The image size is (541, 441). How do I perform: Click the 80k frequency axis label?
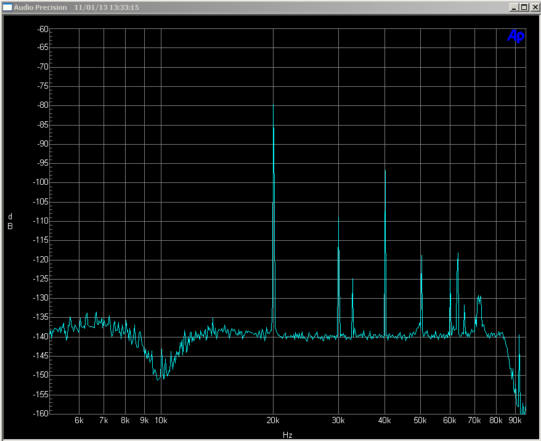click(x=496, y=420)
